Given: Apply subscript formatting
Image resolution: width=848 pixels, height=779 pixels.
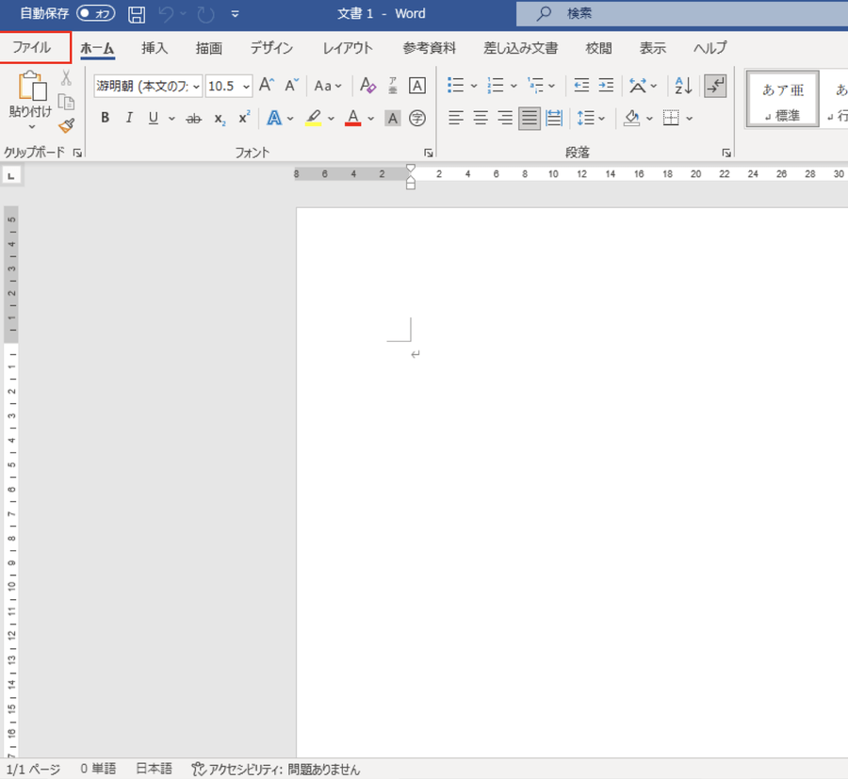Looking at the screenshot, I should (220, 119).
